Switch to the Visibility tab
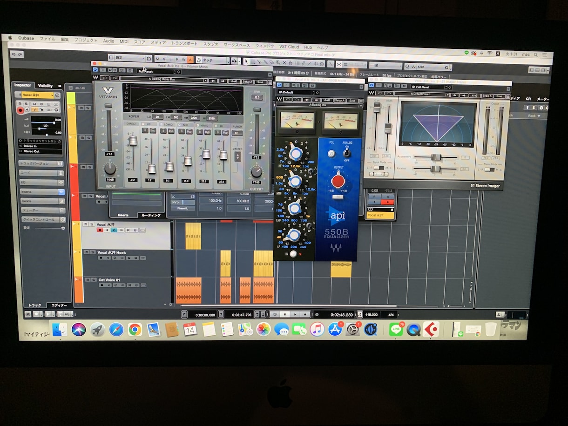The width and height of the screenshot is (568, 426). pyautogui.click(x=45, y=86)
